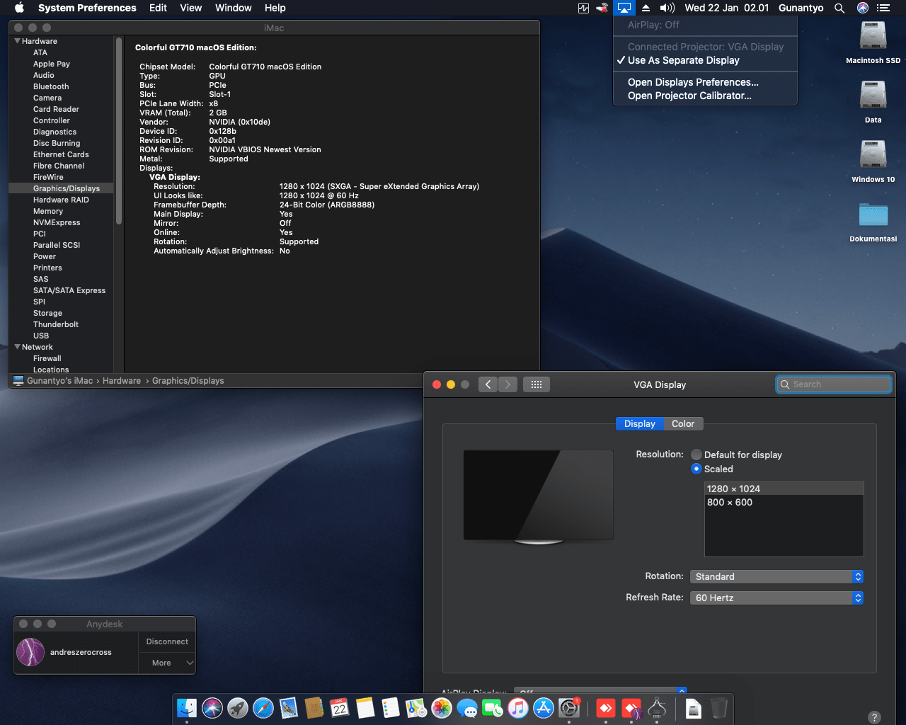Click Open Displays Preferences in the AirPlay menu

tap(692, 82)
